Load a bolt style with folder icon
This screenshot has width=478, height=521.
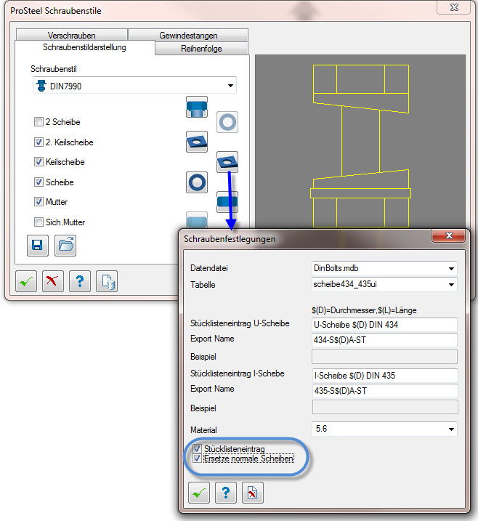tap(65, 246)
